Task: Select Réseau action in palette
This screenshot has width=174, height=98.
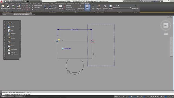Action: click(x=11, y=46)
